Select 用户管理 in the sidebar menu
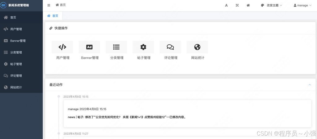Viewport: 317px width, 139px height. pyautogui.click(x=21, y=29)
